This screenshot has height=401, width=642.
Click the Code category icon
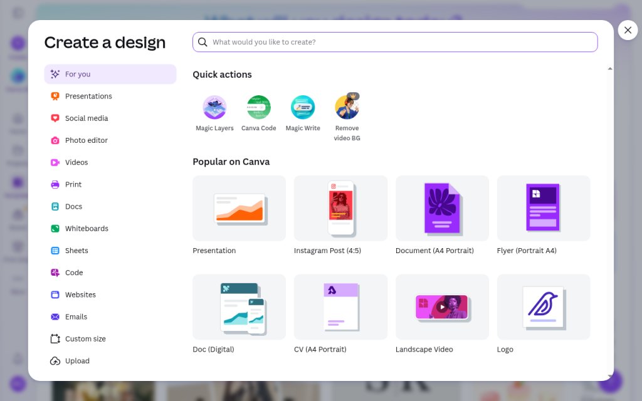click(x=55, y=273)
